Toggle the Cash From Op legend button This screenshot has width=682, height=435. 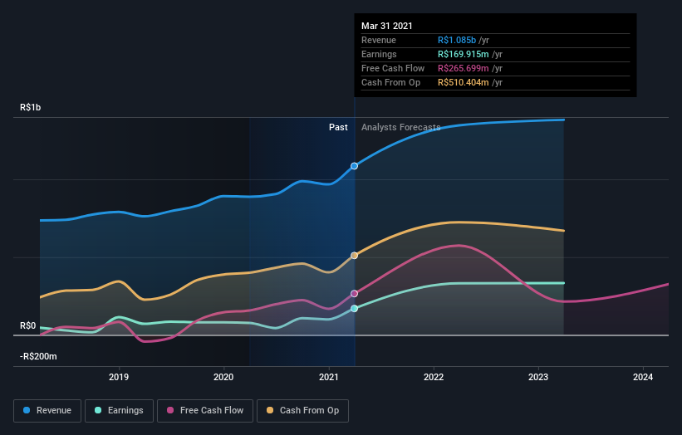pos(302,411)
